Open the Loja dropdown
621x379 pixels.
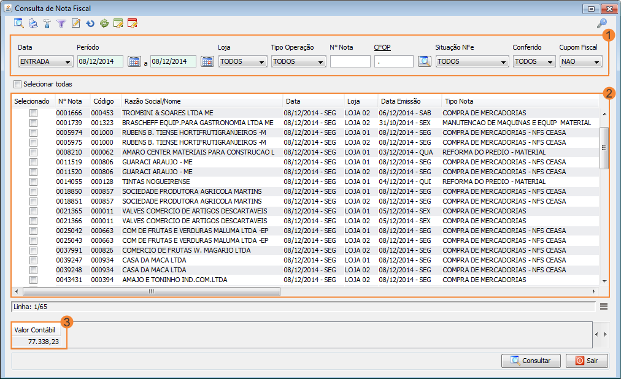click(242, 61)
